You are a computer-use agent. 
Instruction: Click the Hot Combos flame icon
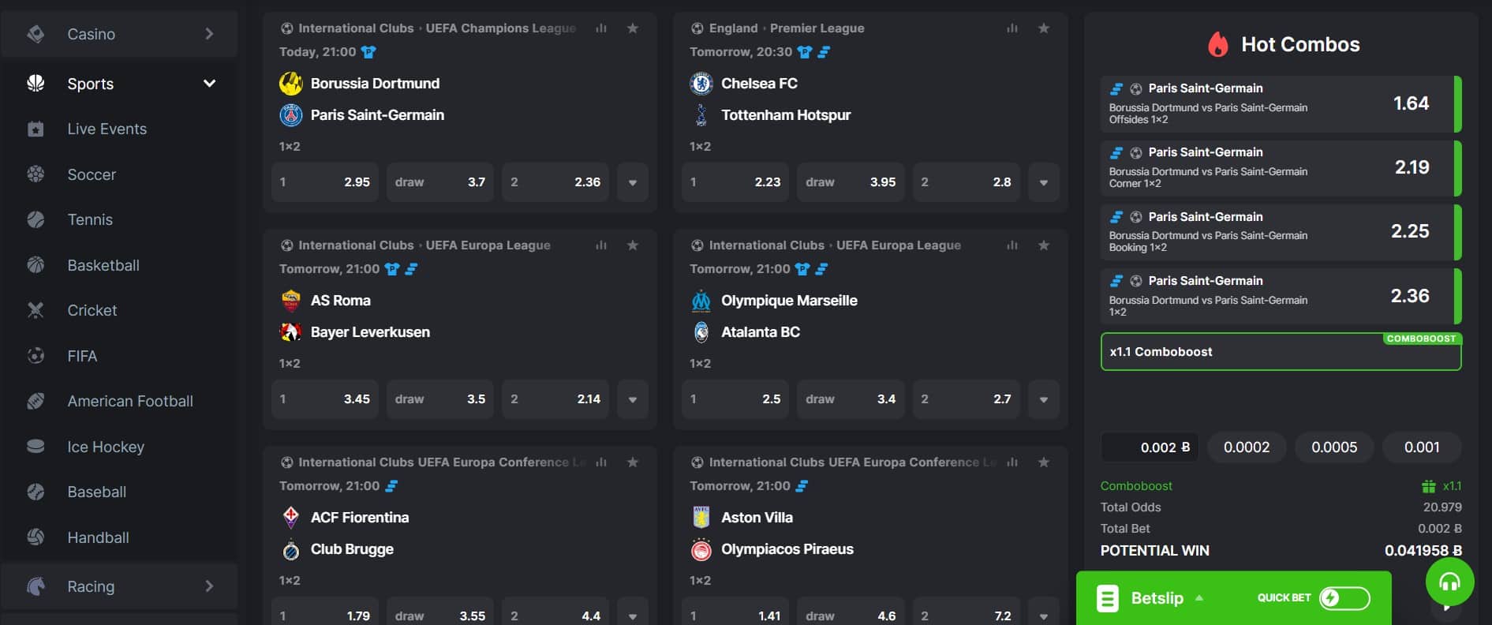click(1218, 44)
